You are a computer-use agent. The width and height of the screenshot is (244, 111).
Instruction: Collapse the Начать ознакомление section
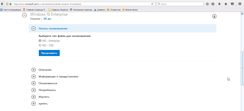(33, 29)
